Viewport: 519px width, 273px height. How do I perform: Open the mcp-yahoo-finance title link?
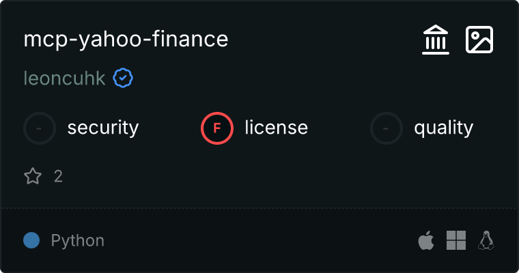pyautogui.click(x=126, y=40)
